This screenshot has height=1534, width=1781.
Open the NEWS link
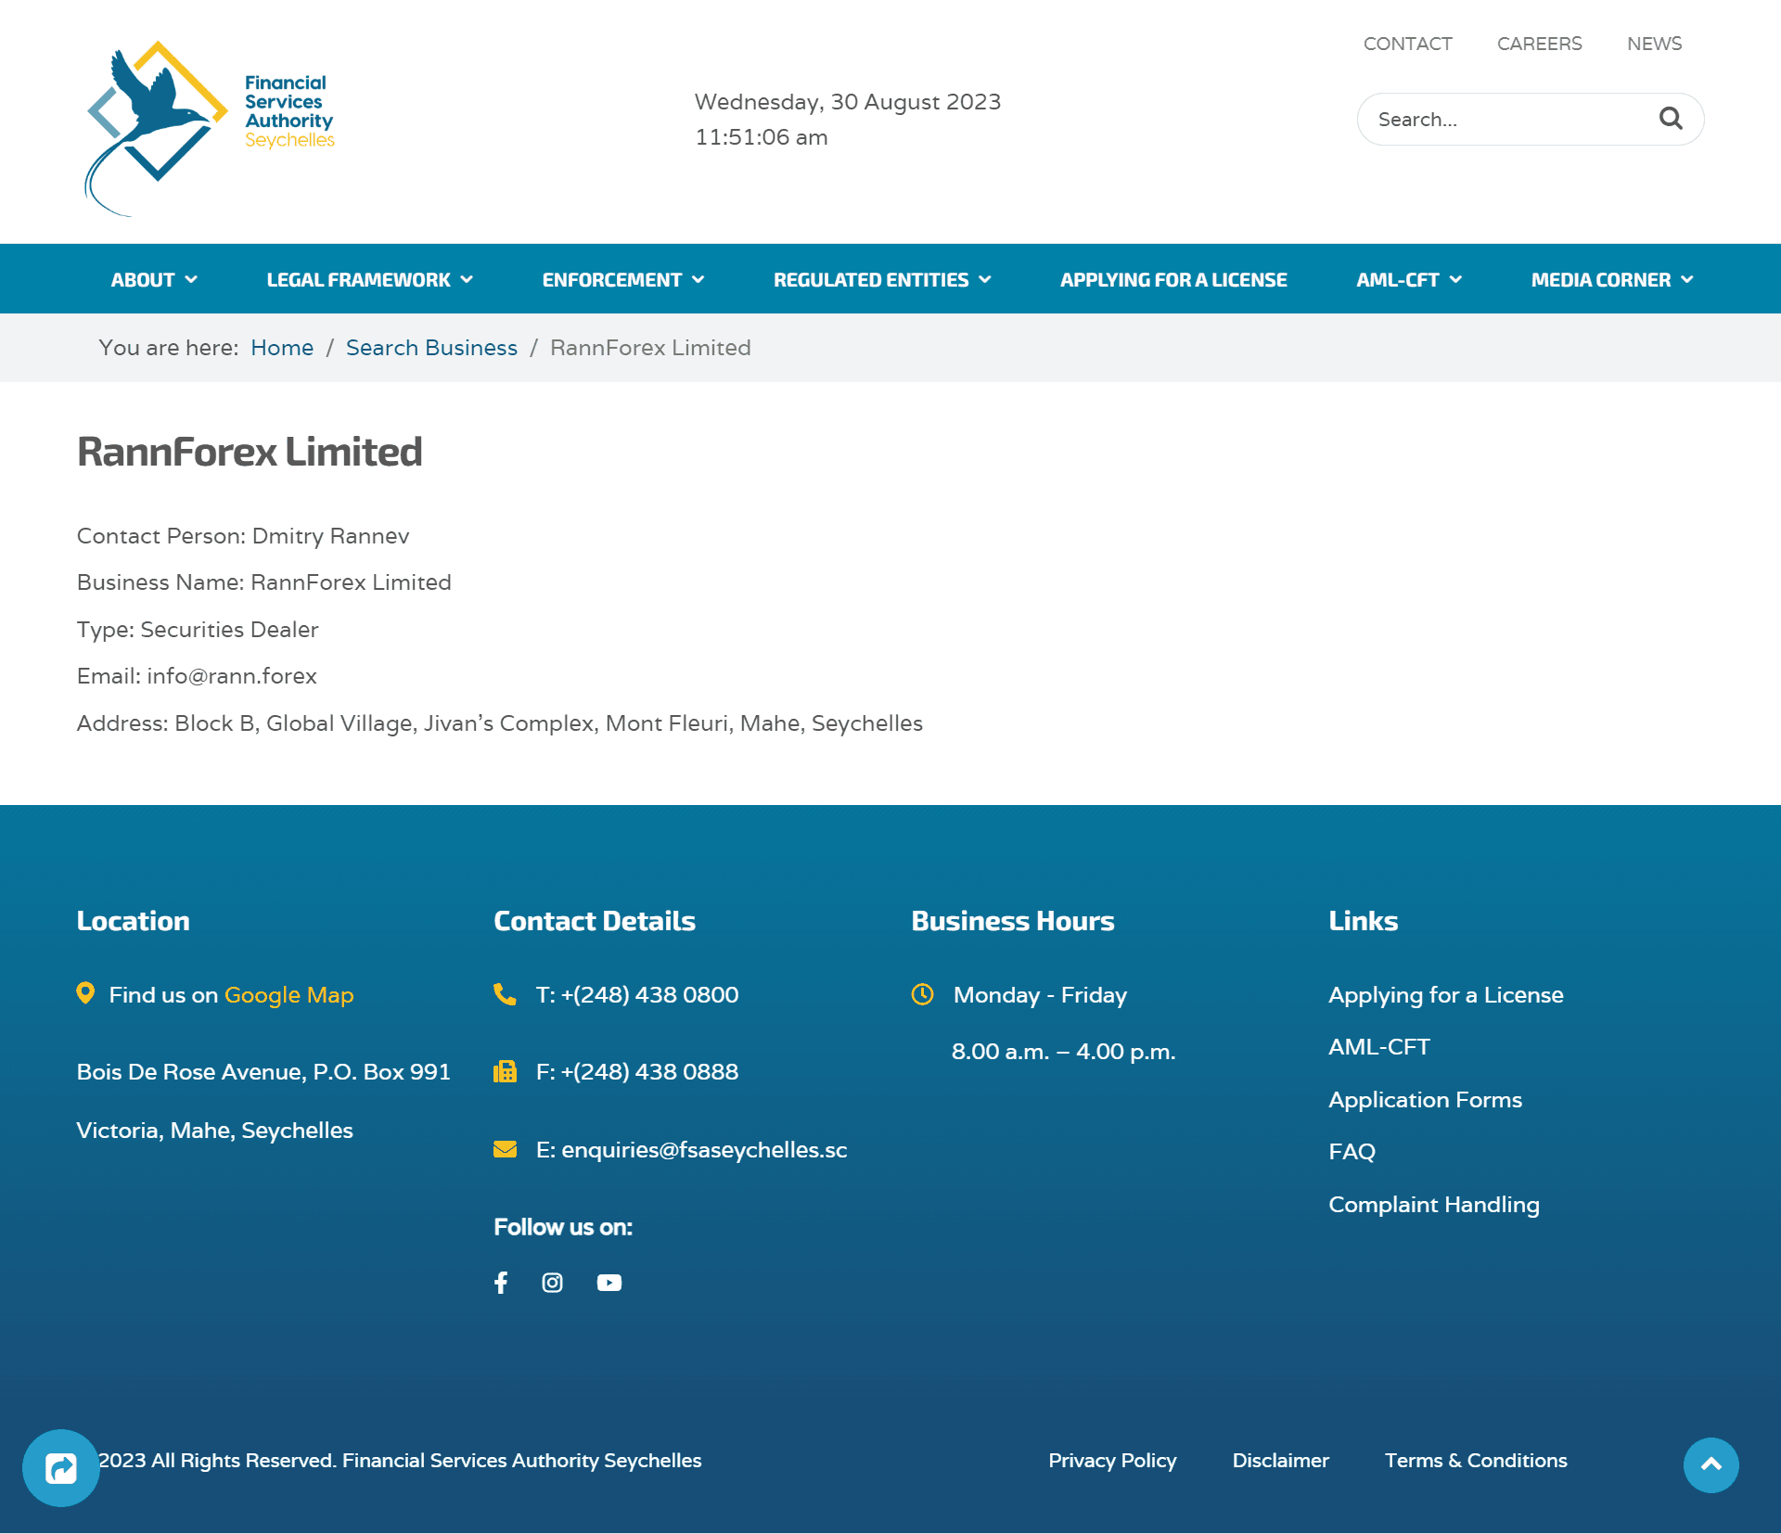click(x=1654, y=44)
